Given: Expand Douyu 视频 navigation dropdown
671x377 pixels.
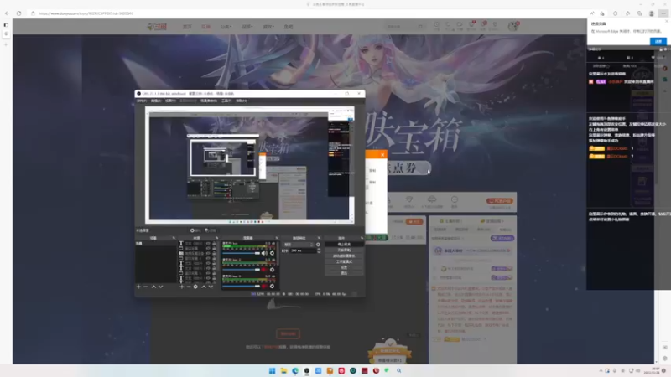Looking at the screenshot, I should tap(247, 27).
